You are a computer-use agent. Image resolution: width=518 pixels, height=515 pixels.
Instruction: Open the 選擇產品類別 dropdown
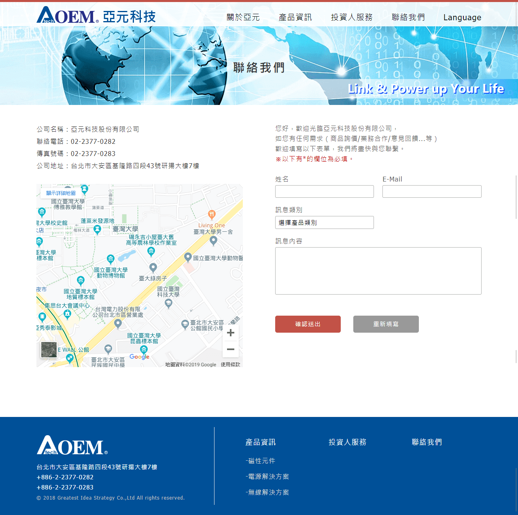[325, 222]
